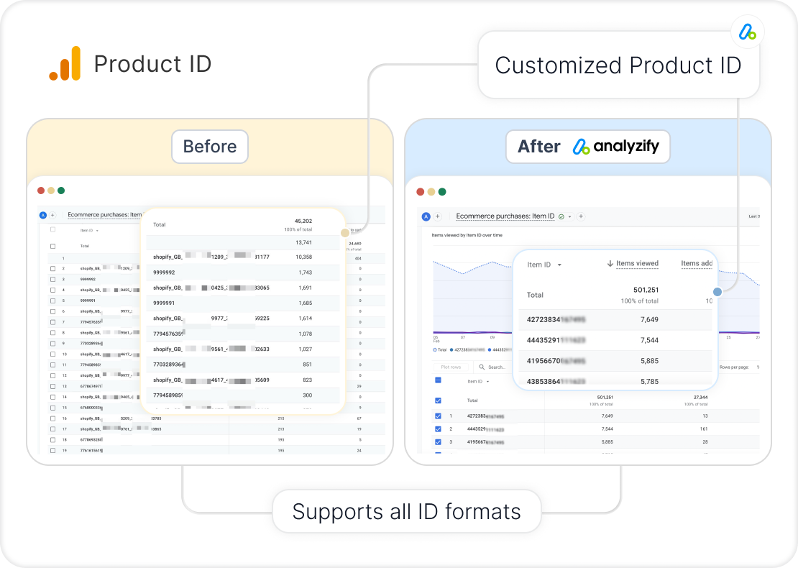
Task: Click the Google Analytics logo beside Product ID
Action: click(65, 63)
